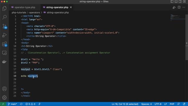Open editor More Actions ellipsis menu

click(184, 7)
